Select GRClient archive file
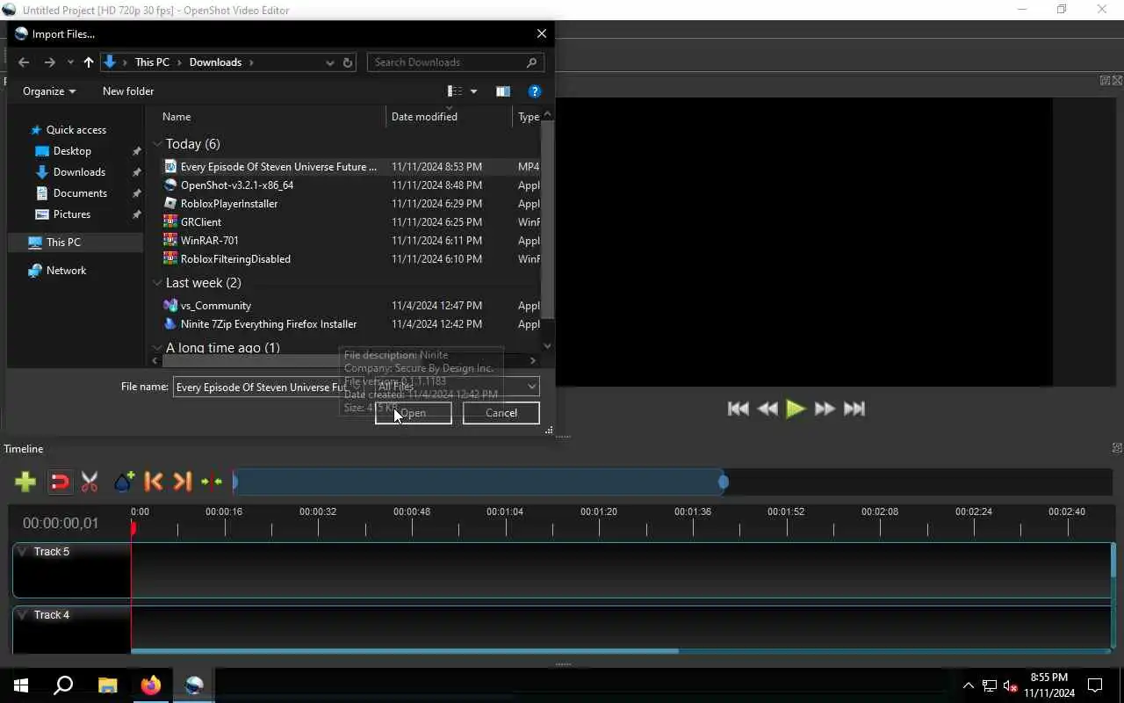 tap(201, 222)
